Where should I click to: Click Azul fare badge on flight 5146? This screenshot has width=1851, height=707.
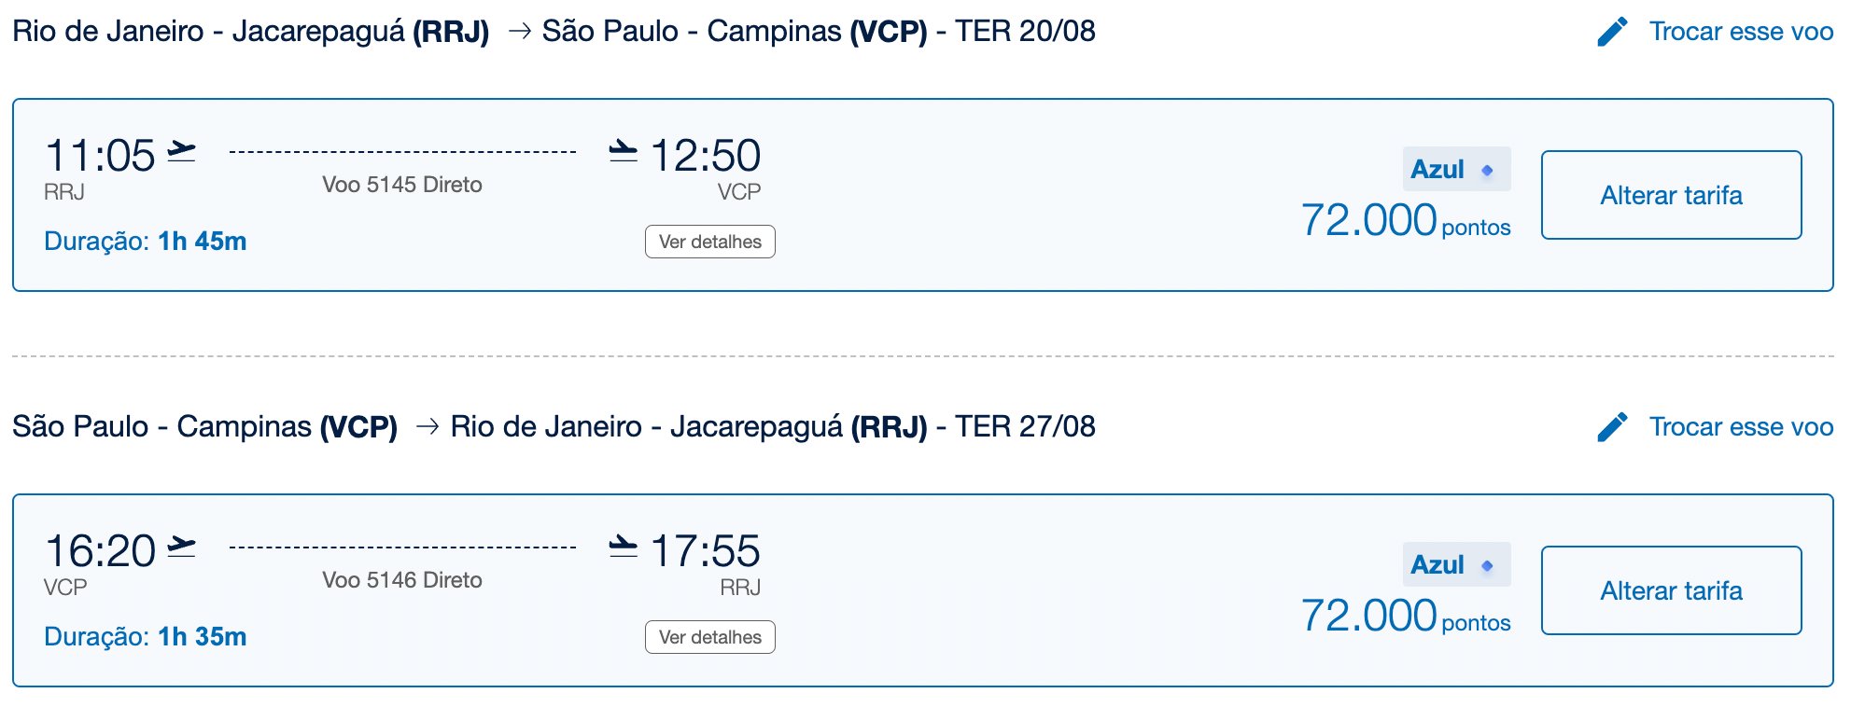1456,564
